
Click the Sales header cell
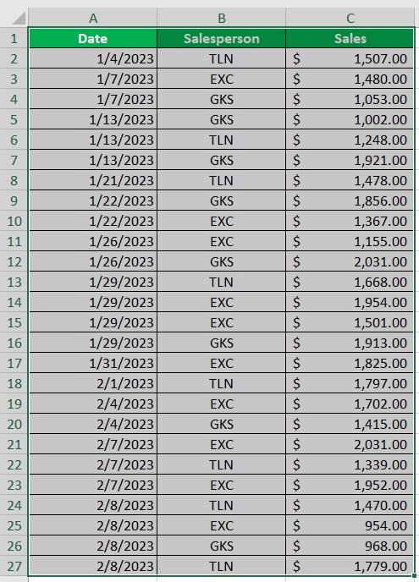coord(350,38)
